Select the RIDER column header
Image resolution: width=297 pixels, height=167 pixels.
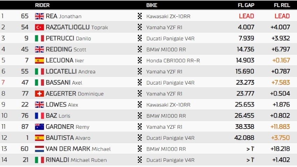click(42, 5)
